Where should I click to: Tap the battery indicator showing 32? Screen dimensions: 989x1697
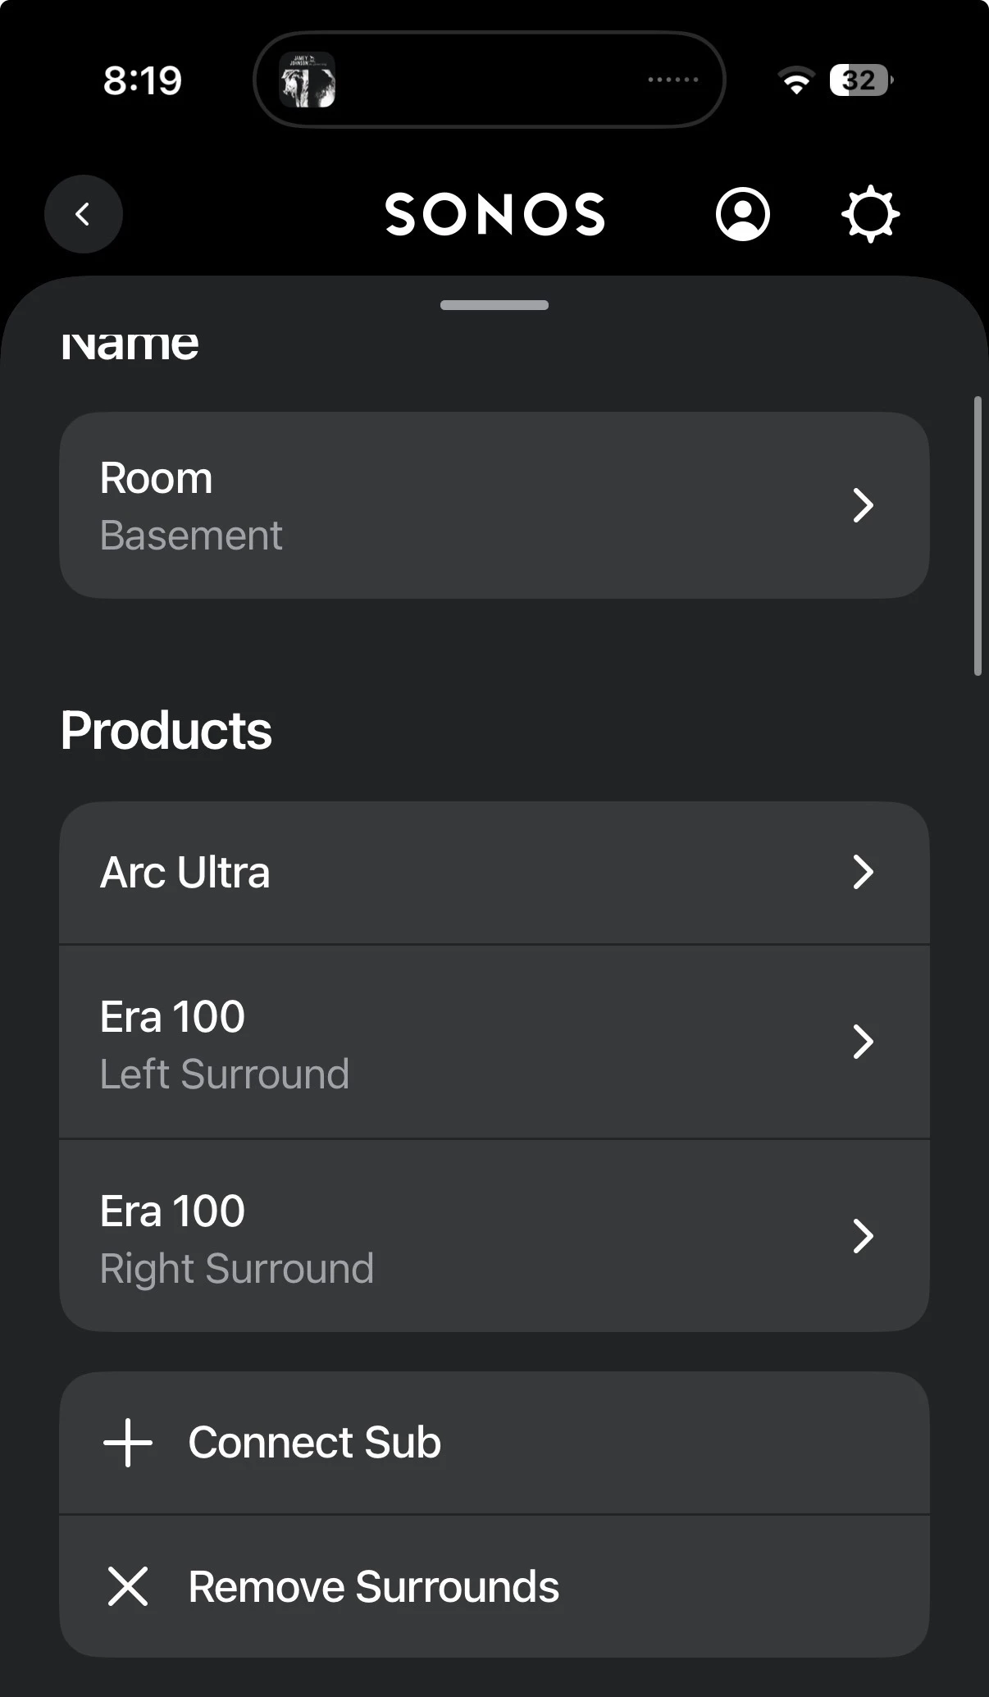click(x=860, y=80)
